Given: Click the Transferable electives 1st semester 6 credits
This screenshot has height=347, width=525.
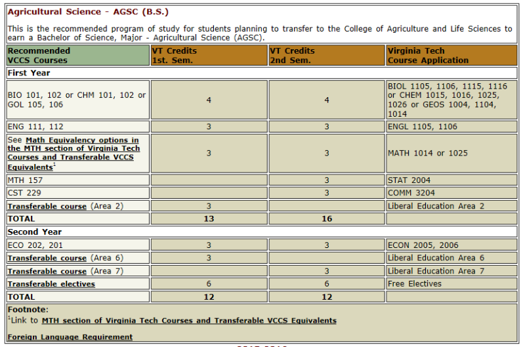Looking at the screenshot, I should tap(209, 283).
